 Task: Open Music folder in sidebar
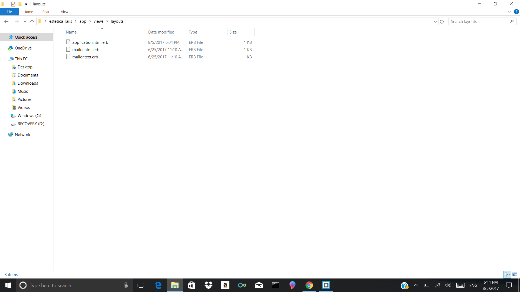(23, 91)
